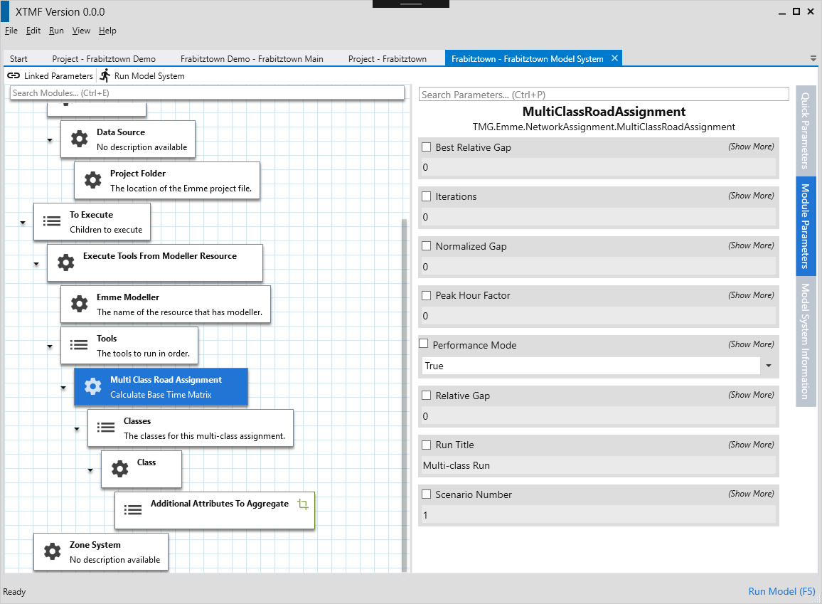Click the Run Model (F5) link
822x604 pixels.
point(781,591)
